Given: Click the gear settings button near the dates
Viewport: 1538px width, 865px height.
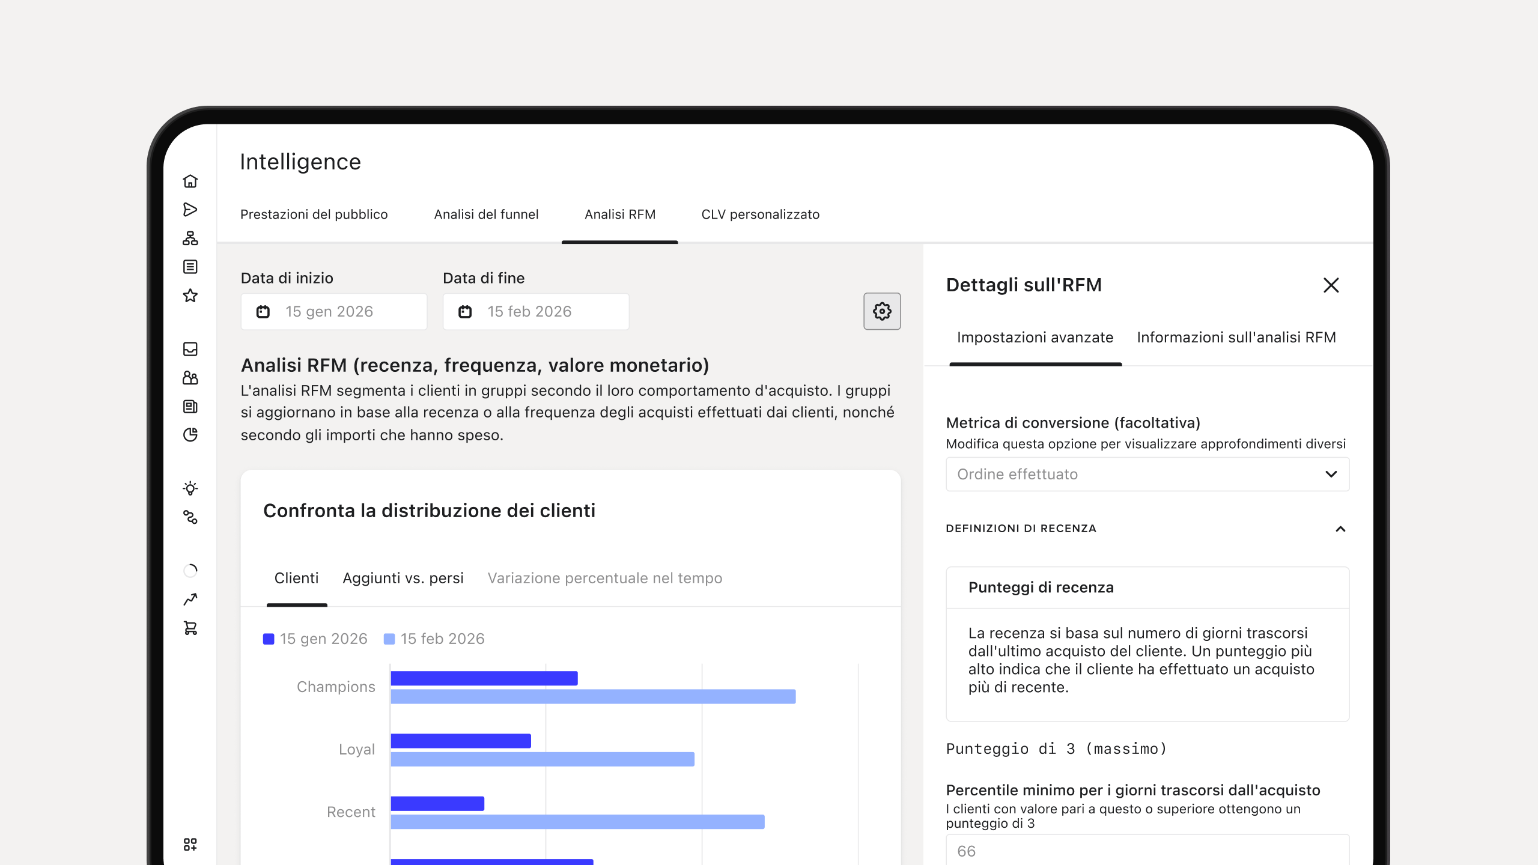Looking at the screenshot, I should pos(882,311).
